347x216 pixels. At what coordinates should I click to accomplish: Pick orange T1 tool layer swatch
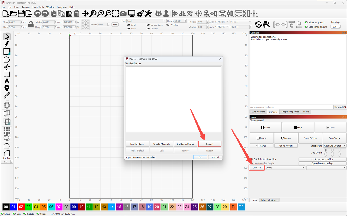pyautogui.click(x=233, y=207)
